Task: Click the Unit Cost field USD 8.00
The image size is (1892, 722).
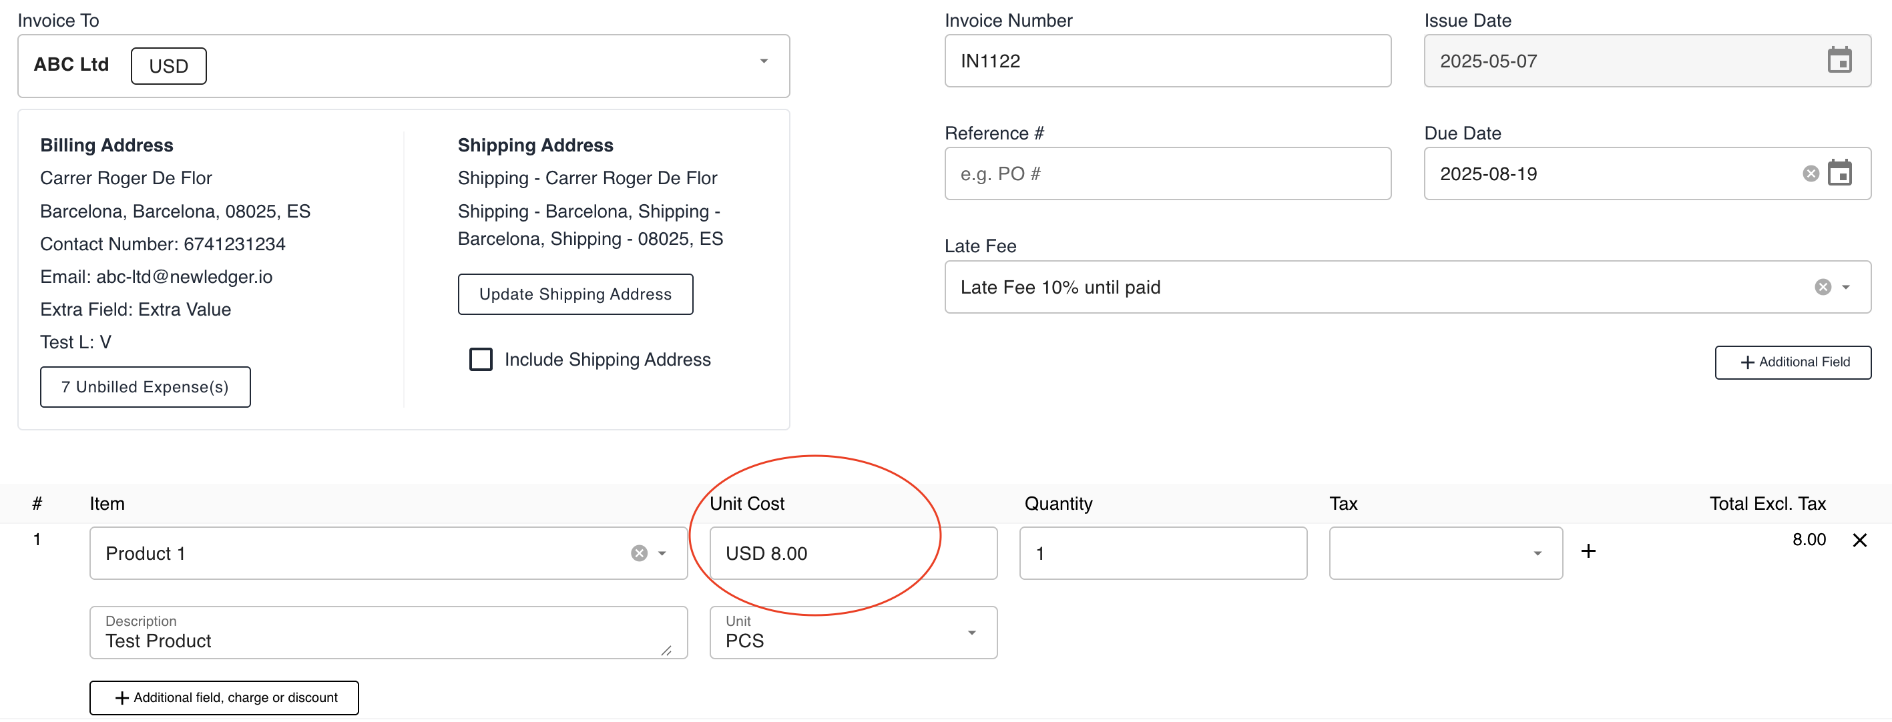Action: pyautogui.click(x=853, y=553)
